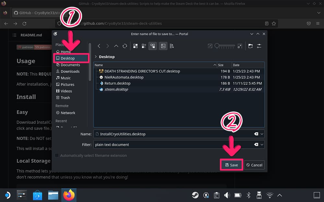Open Firefox Pocket save icon
This screenshot has height=202, width=324.
pos(309,24)
